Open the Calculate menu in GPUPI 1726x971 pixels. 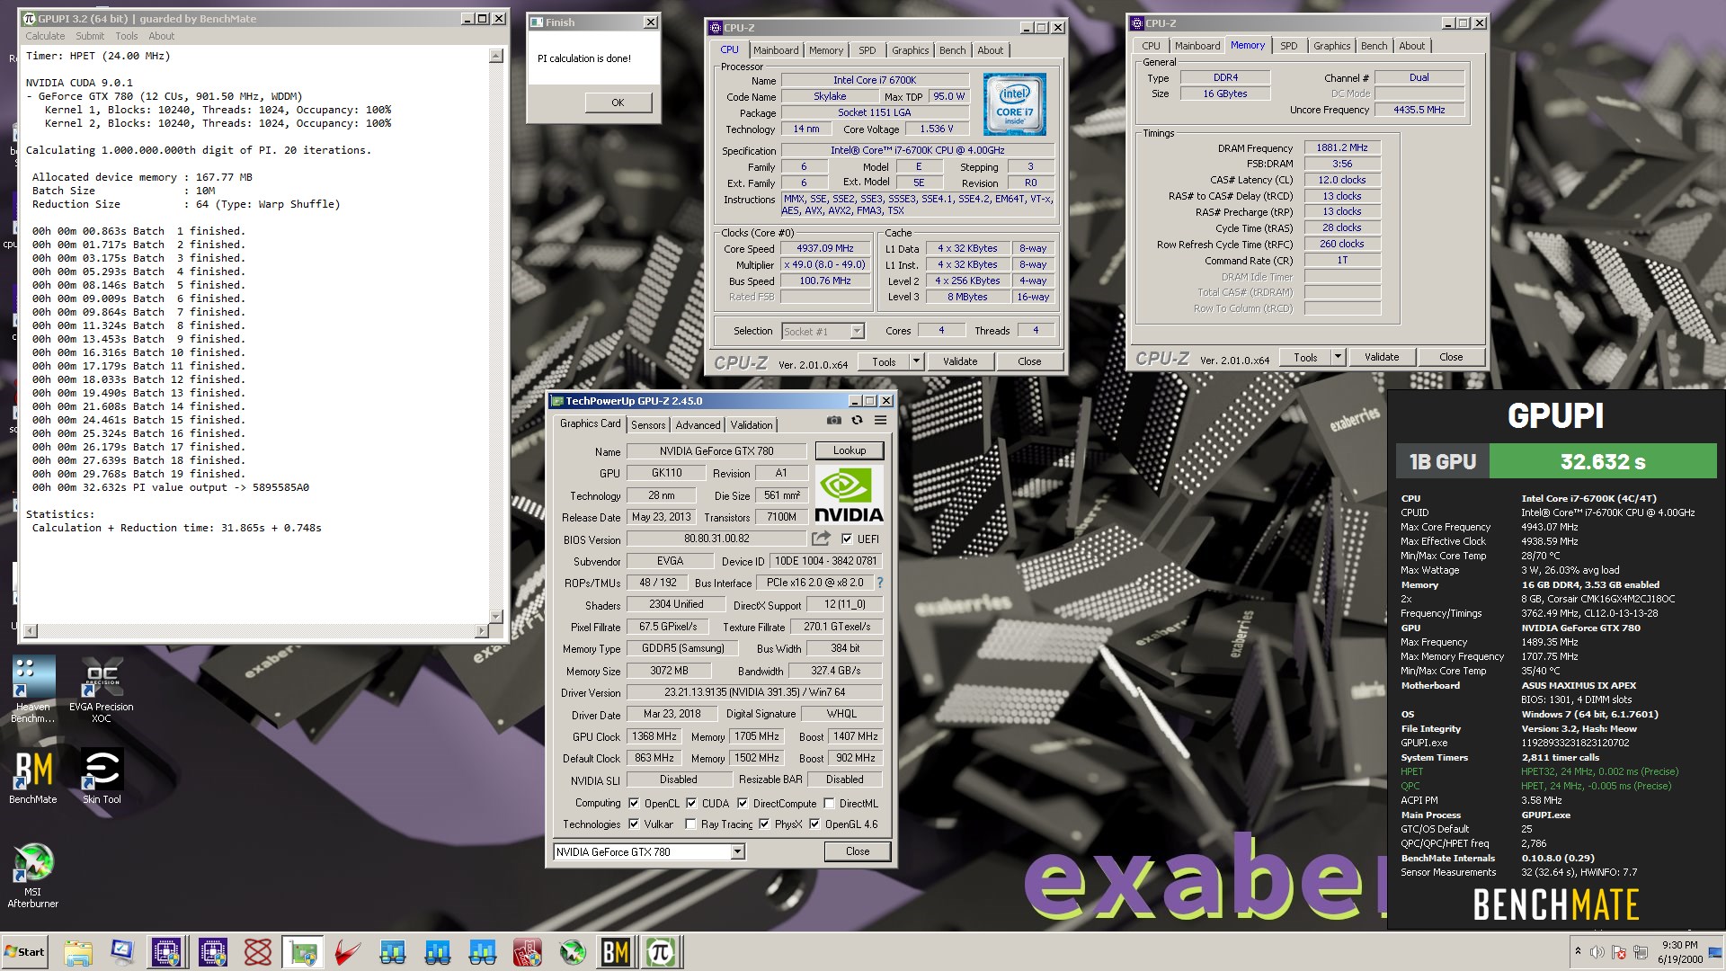pyautogui.click(x=45, y=36)
